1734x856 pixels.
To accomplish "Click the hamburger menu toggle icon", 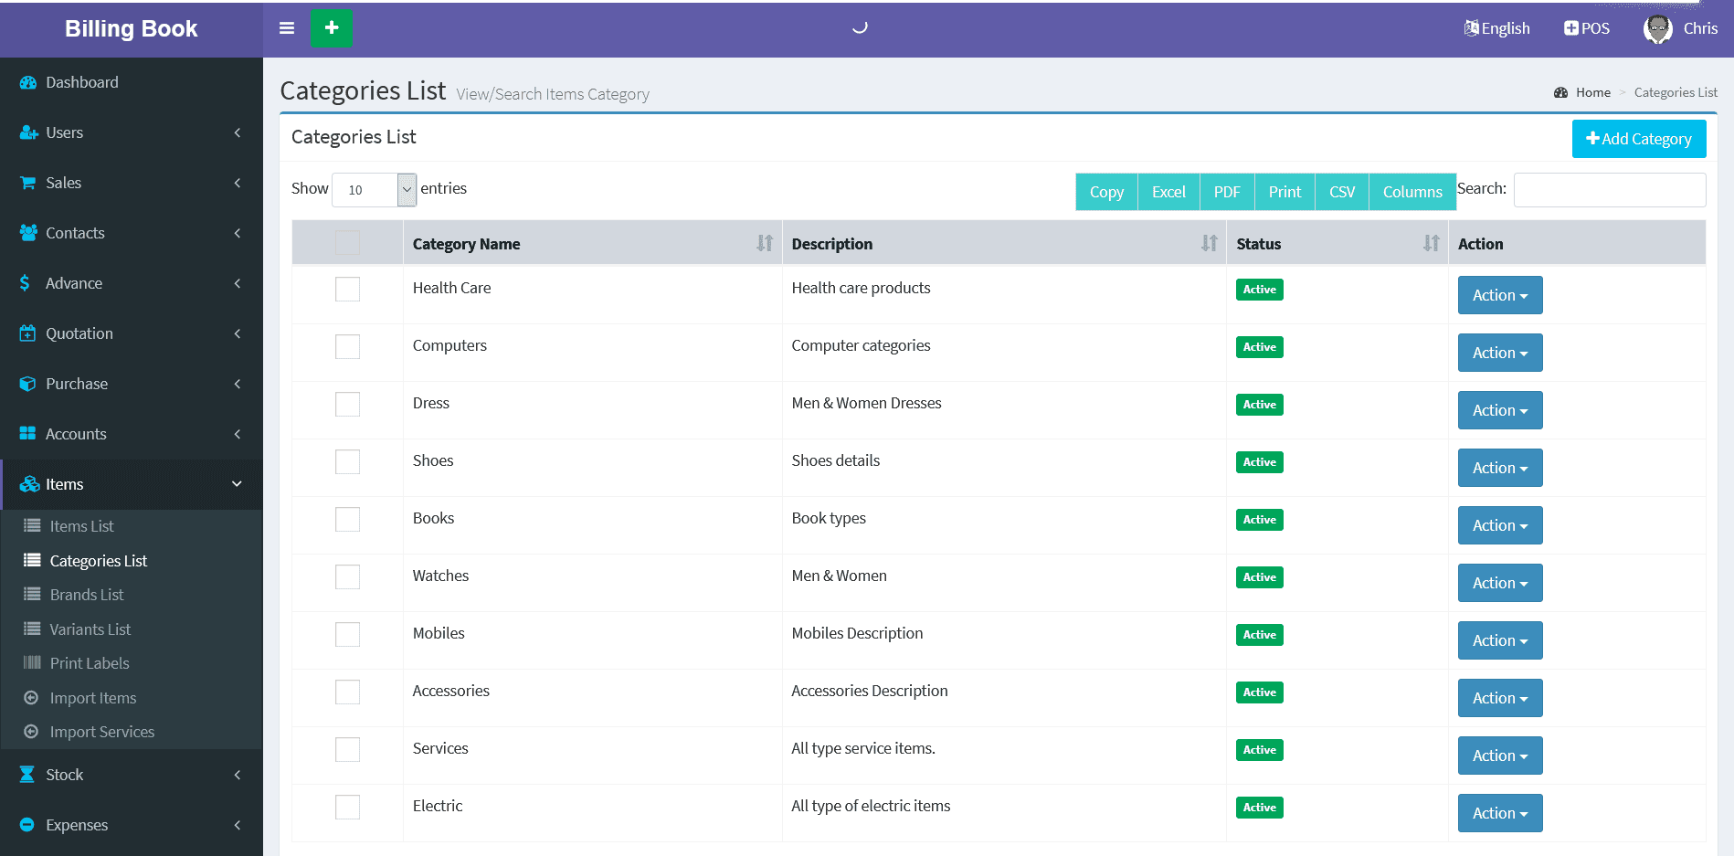I will [287, 28].
